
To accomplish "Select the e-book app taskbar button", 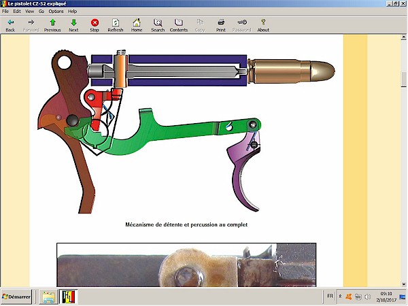I will point(68,296).
